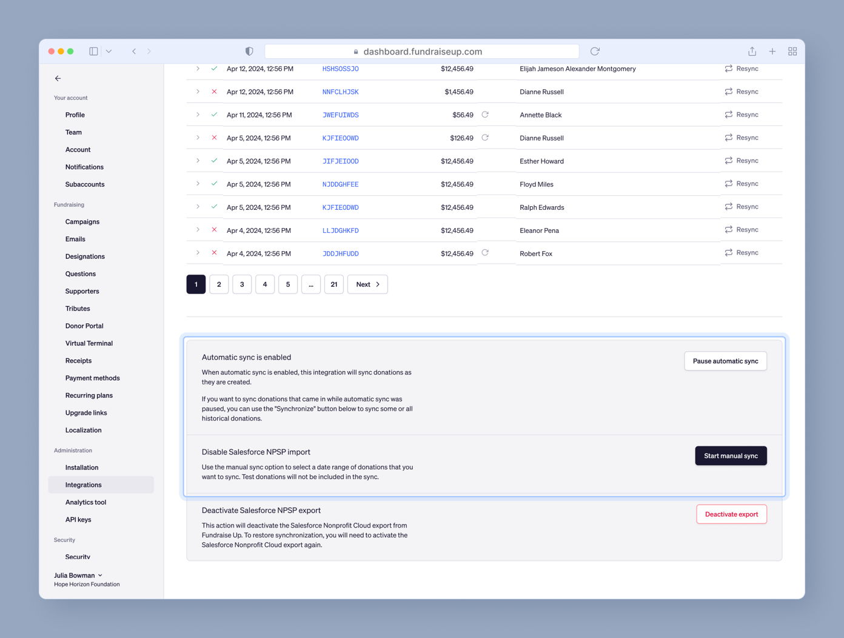Image resolution: width=844 pixels, height=638 pixels.
Task: Click the sidebar panel icon in the browser toolbar
Action: [x=93, y=51]
